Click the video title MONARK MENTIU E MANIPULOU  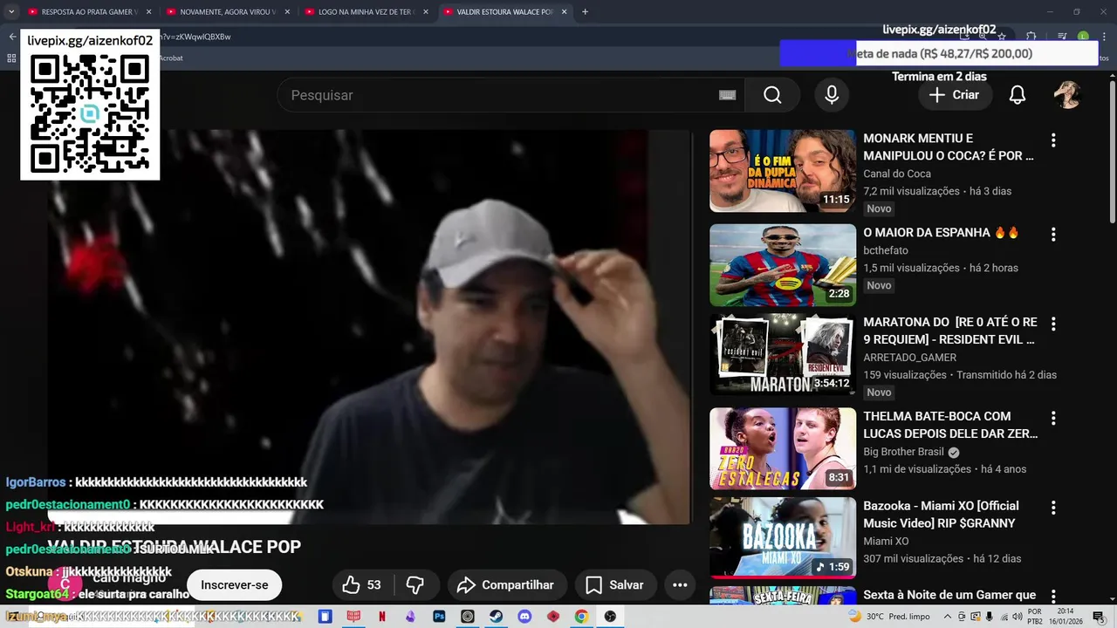coord(949,147)
